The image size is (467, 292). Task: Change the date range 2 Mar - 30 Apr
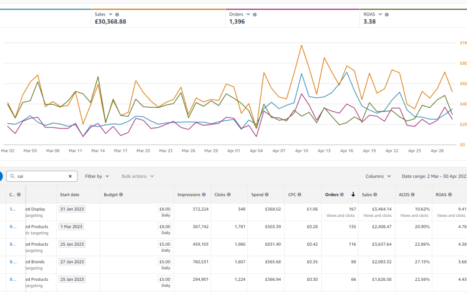(434, 176)
